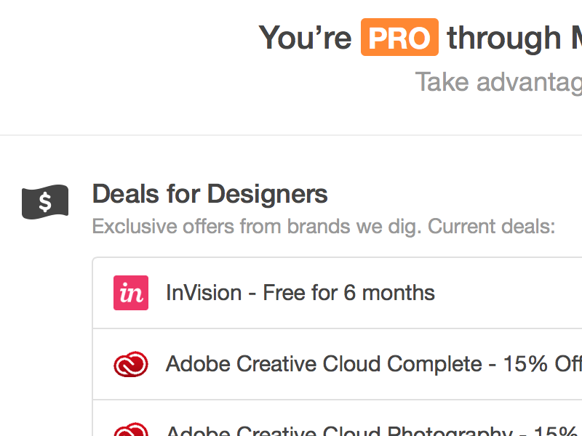This screenshot has width=582, height=436.
Task: Click the word "through" in the headline
Action: 503,38
